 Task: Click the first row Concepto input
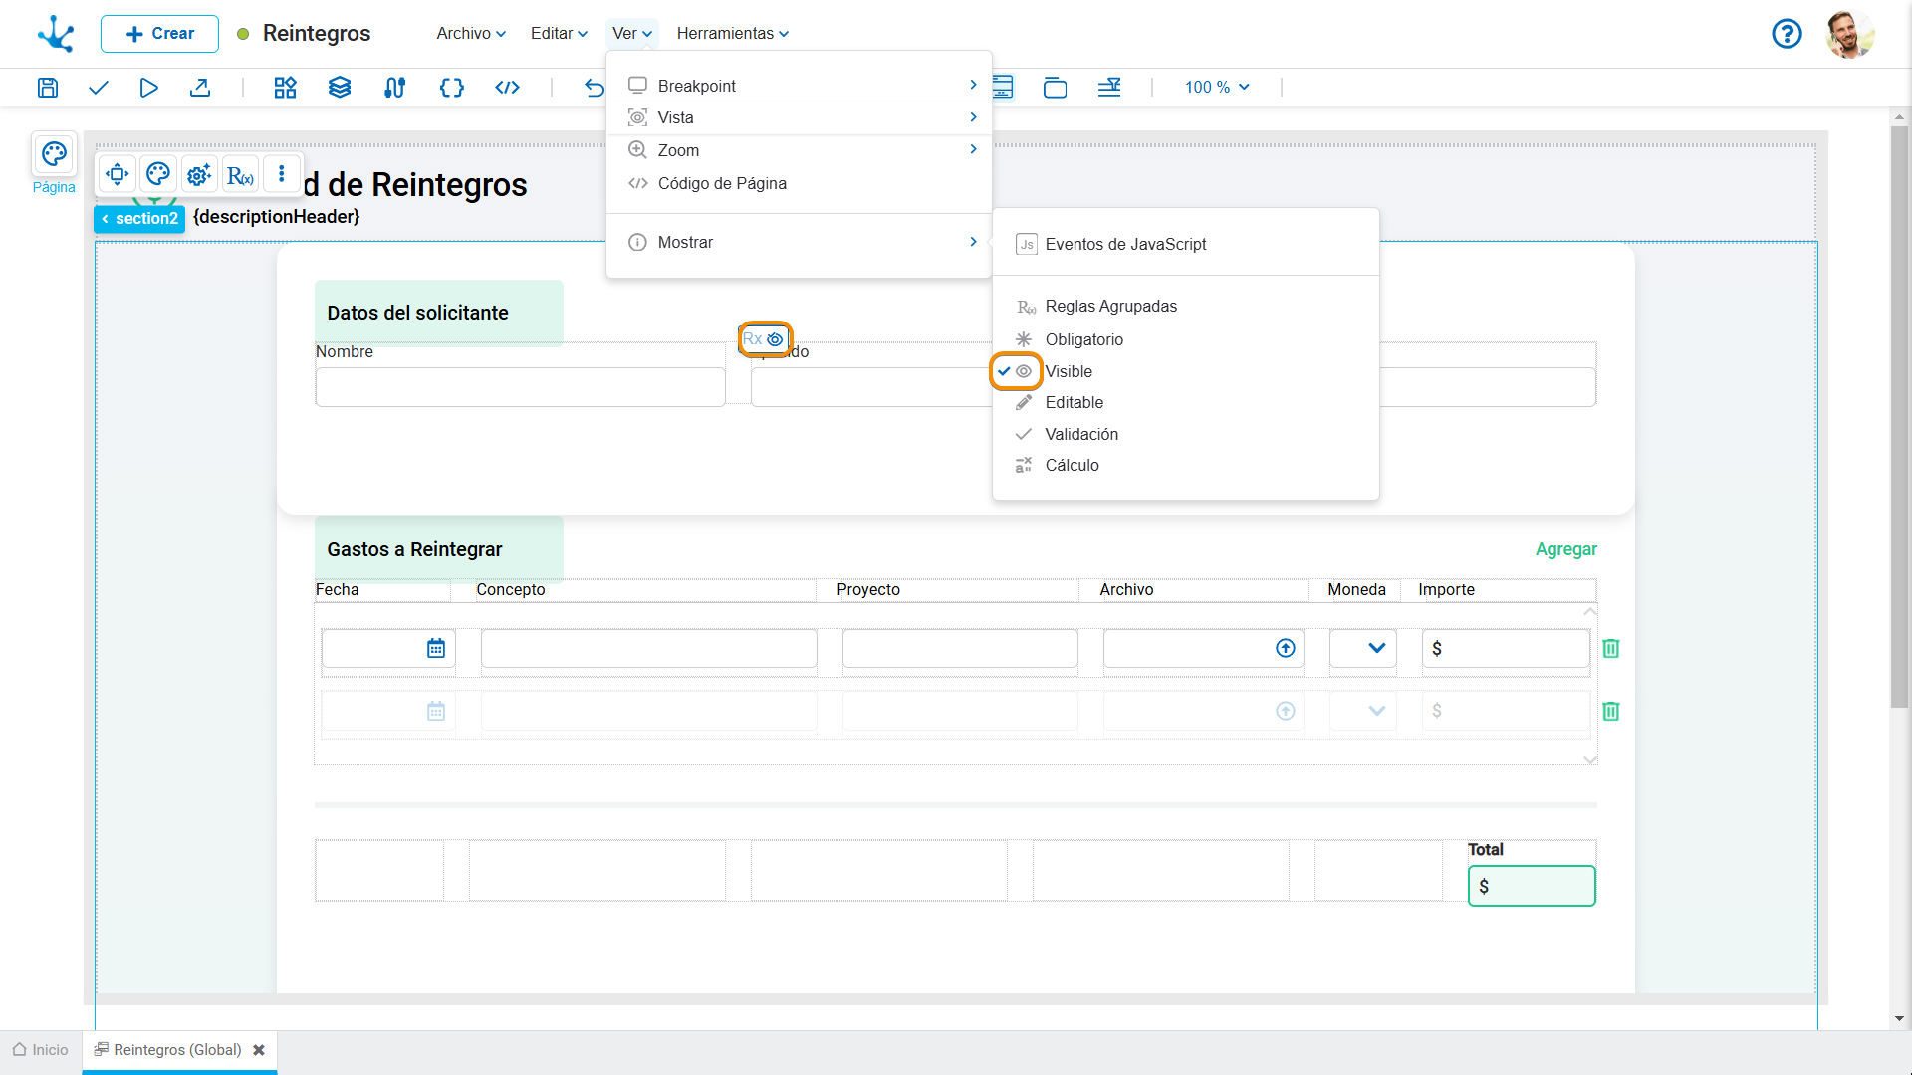point(649,649)
